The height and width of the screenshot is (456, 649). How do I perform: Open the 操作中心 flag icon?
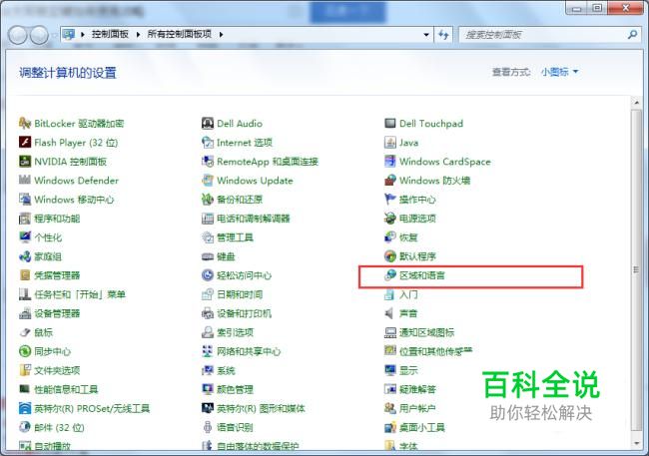(389, 199)
